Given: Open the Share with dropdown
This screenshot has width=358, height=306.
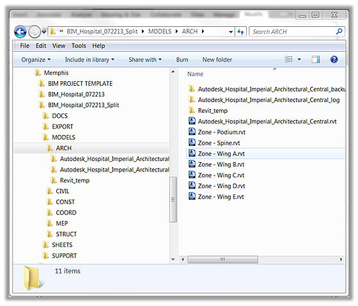Looking at the screenshot, I should pyautogui.click(x=145, y=60).
